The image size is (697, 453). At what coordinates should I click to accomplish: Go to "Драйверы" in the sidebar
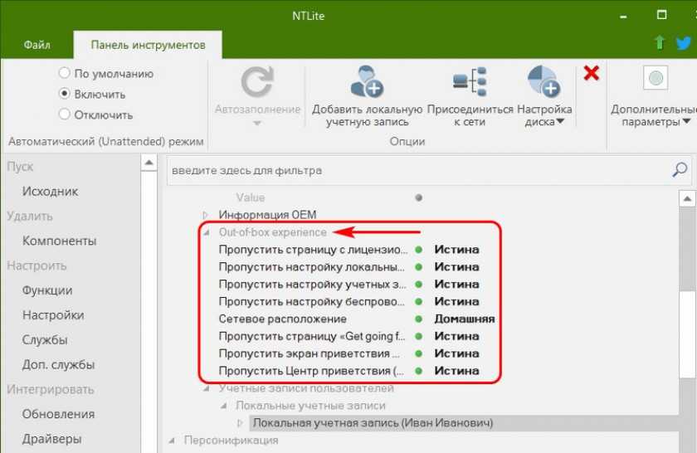pos(51,438)
